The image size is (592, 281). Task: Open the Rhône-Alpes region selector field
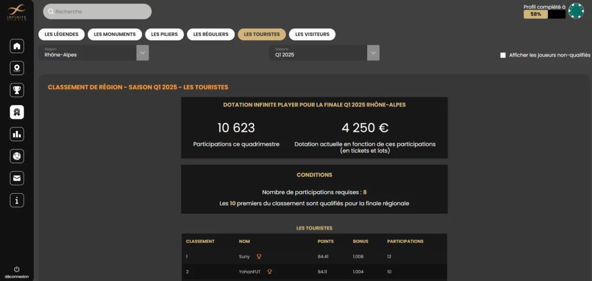point(94,53)
